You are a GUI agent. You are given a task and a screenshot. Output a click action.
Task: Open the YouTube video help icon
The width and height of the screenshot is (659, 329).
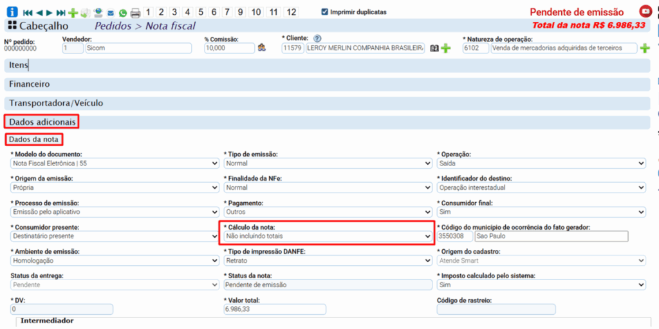pyautogui.click(x=644, y=12)
